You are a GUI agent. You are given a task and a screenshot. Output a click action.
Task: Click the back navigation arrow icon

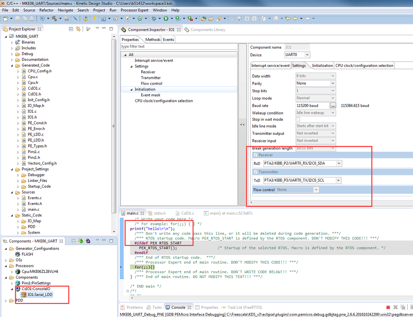pos(295,19)
